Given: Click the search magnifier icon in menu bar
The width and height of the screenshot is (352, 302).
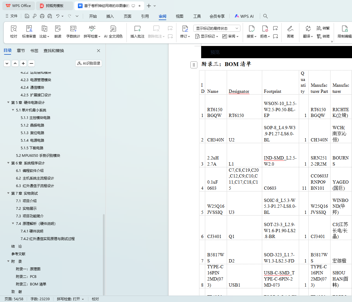Looking at the screenshot, I should point(265,16).
